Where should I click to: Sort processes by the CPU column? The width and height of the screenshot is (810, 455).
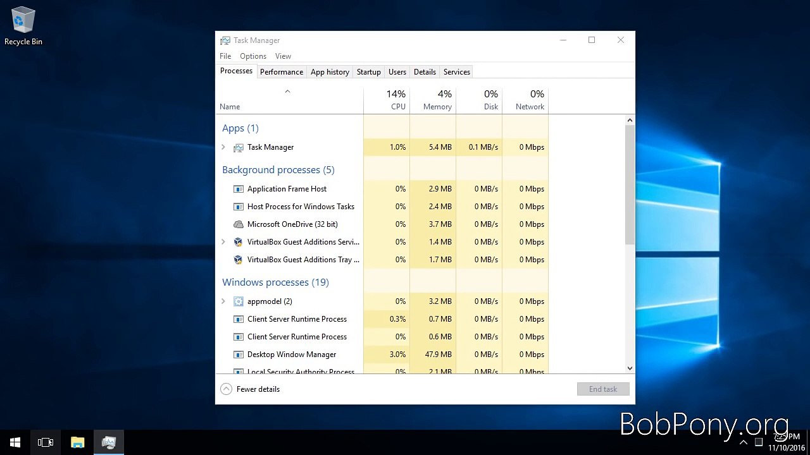[x=387, y=100]
